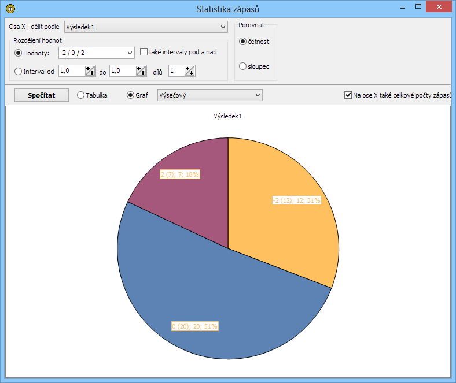Toggle Na ose X také celkové počty checkbox

348,95
